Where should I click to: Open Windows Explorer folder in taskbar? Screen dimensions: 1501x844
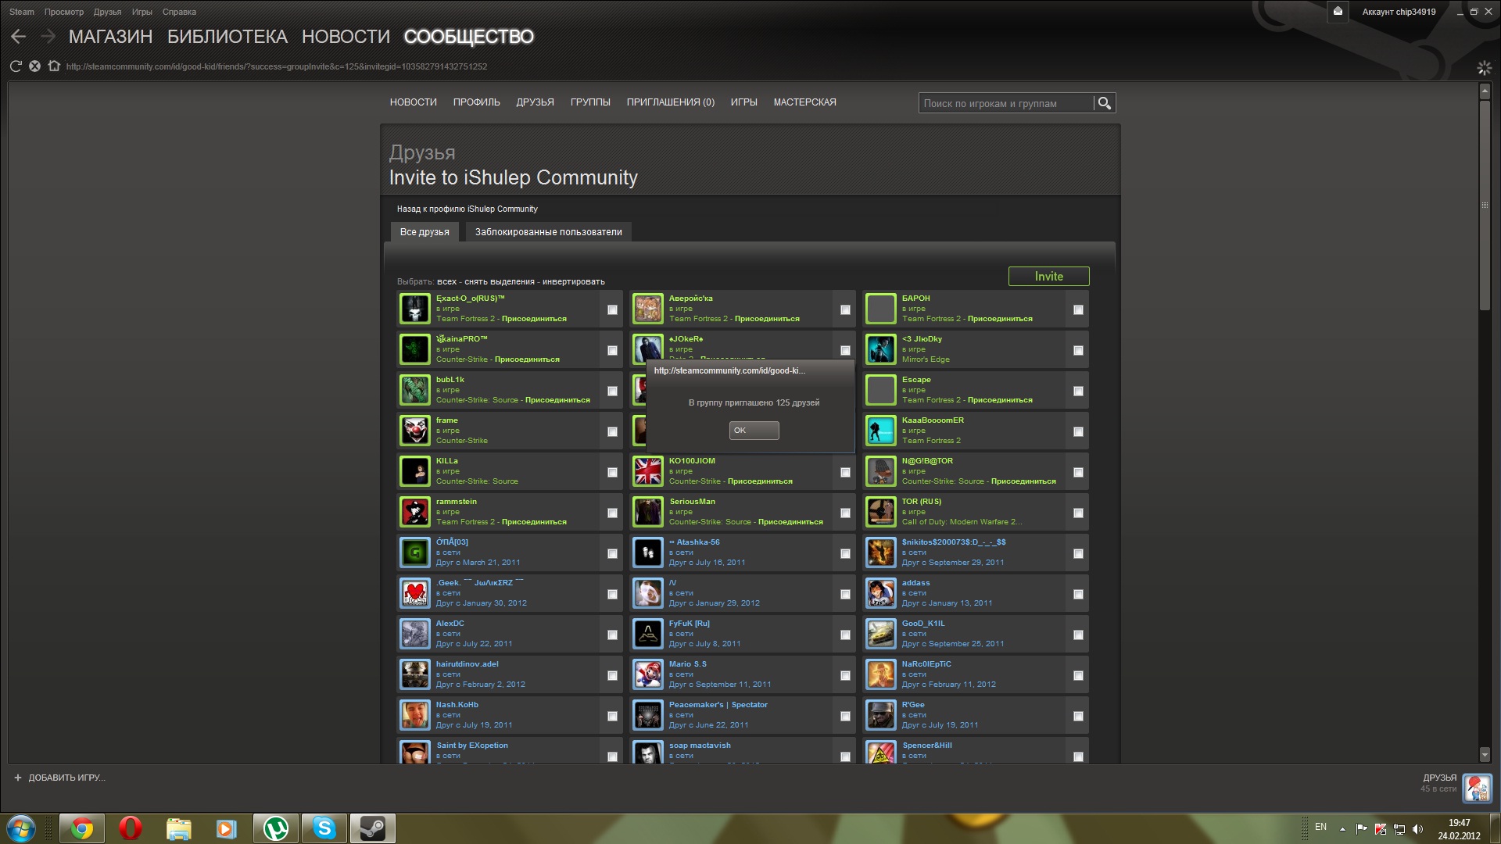click(x=179, y=828)
